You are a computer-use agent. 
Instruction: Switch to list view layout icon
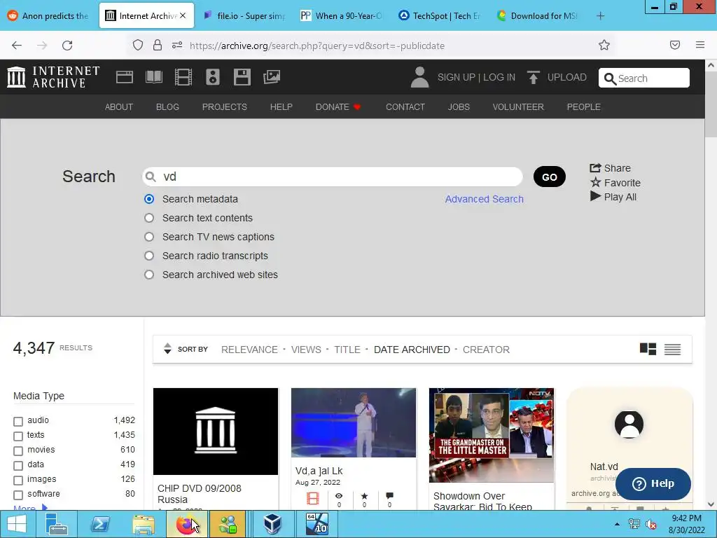click(x=673, y=349)
